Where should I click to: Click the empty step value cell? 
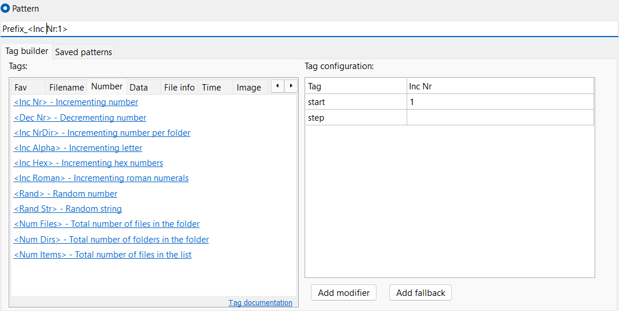[x=500, y=117]
